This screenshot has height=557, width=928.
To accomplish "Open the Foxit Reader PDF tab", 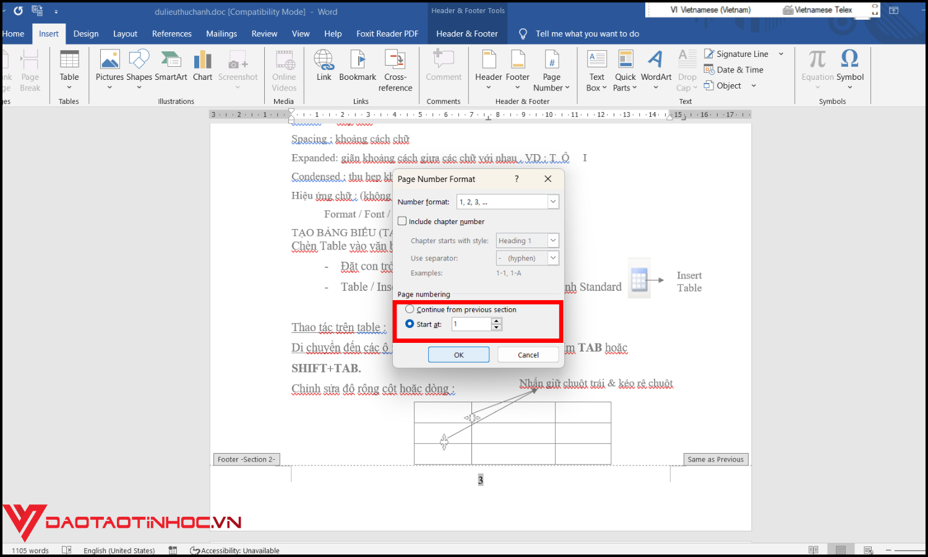I will [387, 34].
